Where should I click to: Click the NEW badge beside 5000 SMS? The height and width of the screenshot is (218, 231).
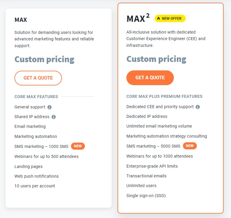coord(190,146)
